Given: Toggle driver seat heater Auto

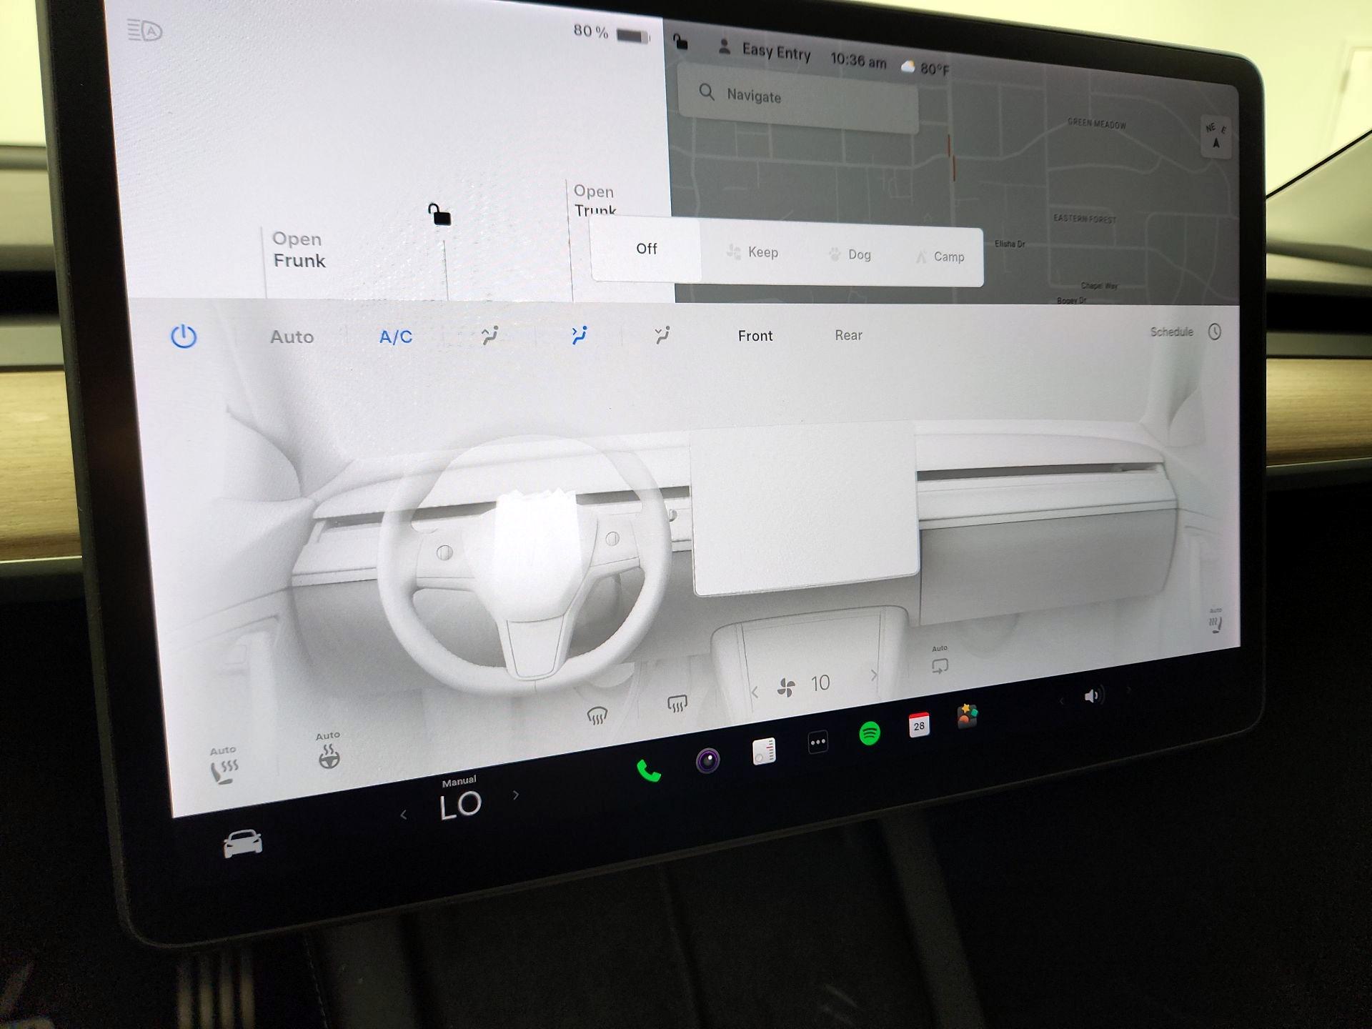Looking at the screenshot, I should pos(224,766).
